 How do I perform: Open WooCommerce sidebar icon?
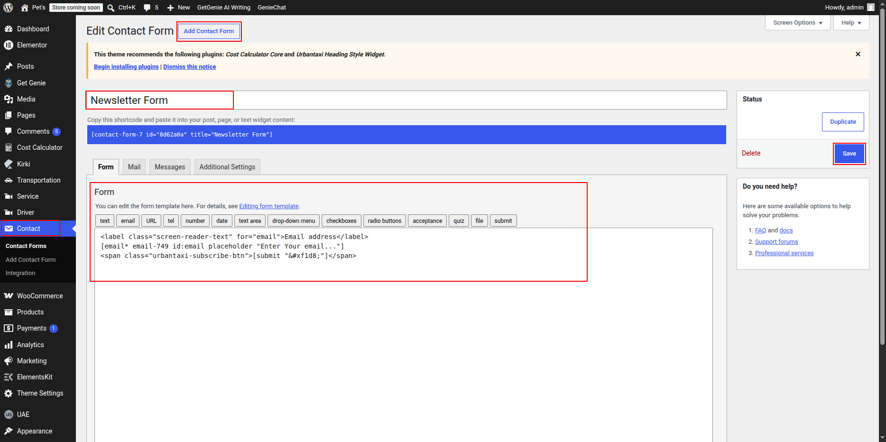click(9, 296)
